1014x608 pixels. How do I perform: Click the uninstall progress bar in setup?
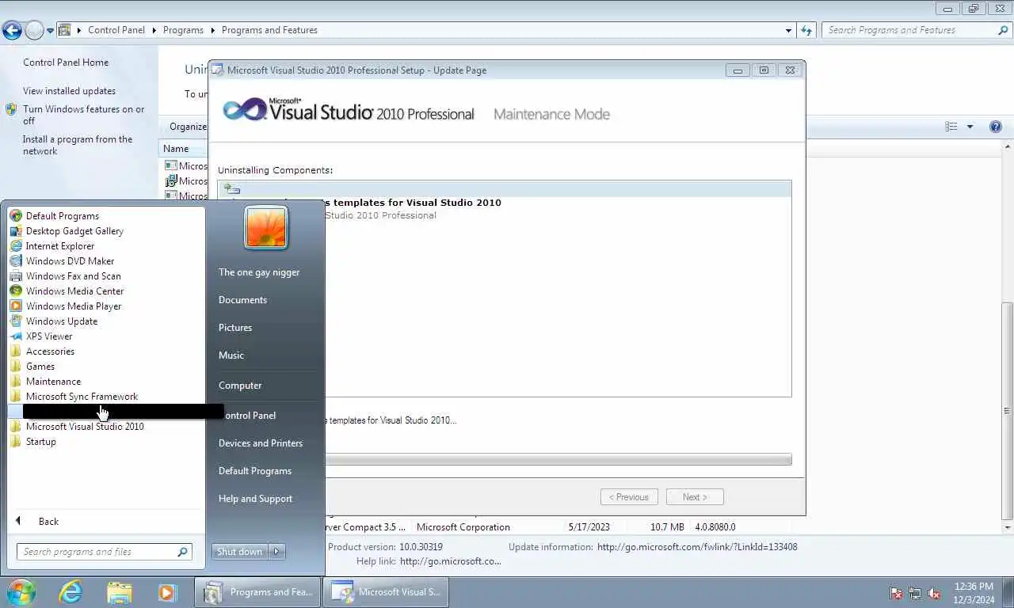click(x=558, y=459)
